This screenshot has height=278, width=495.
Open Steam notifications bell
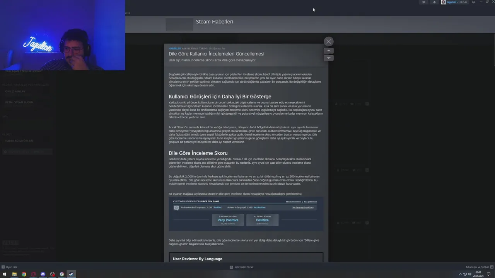coord(434,2)
